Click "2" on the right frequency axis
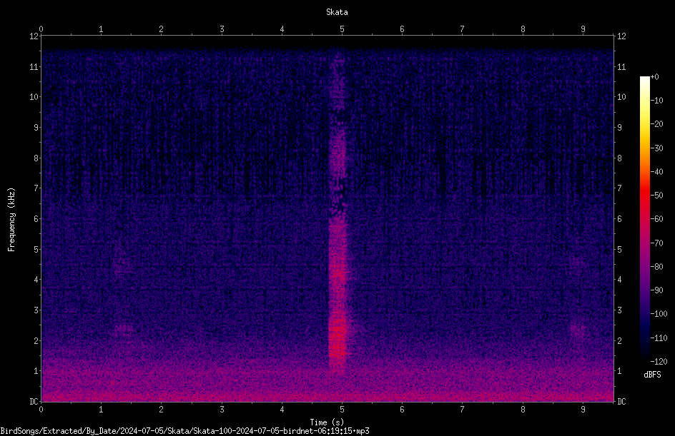Viewport: 675px width, 436px height. [619, 340]
